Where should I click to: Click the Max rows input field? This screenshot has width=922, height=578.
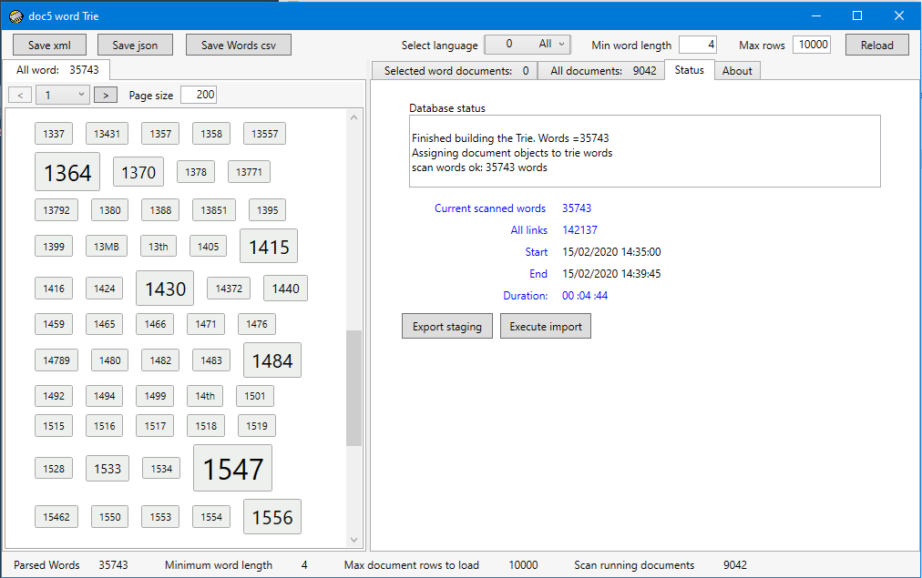point(812,45)
